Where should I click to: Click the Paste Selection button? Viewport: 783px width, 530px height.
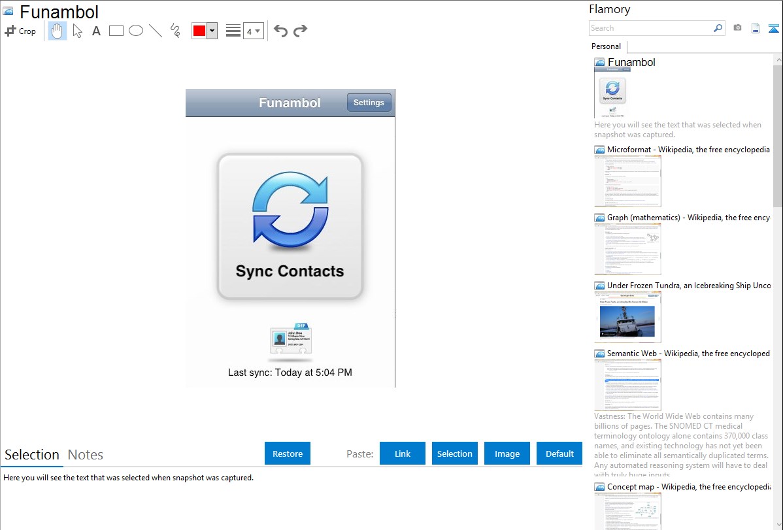click(x=455, y=454)
